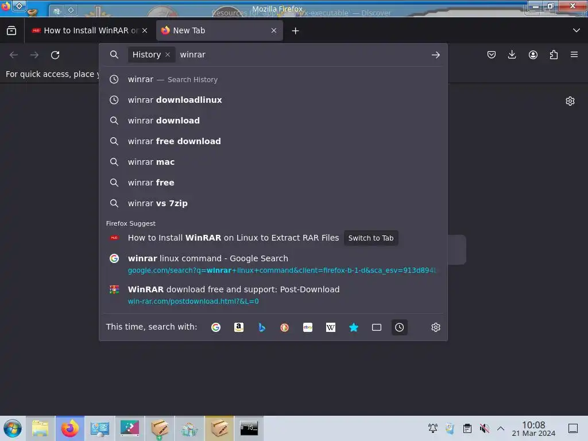Image resolution: width=588 pixels, height=441 pixels.
Task: Click the urlbar text field containing winrar
Action: pos(302,55)
